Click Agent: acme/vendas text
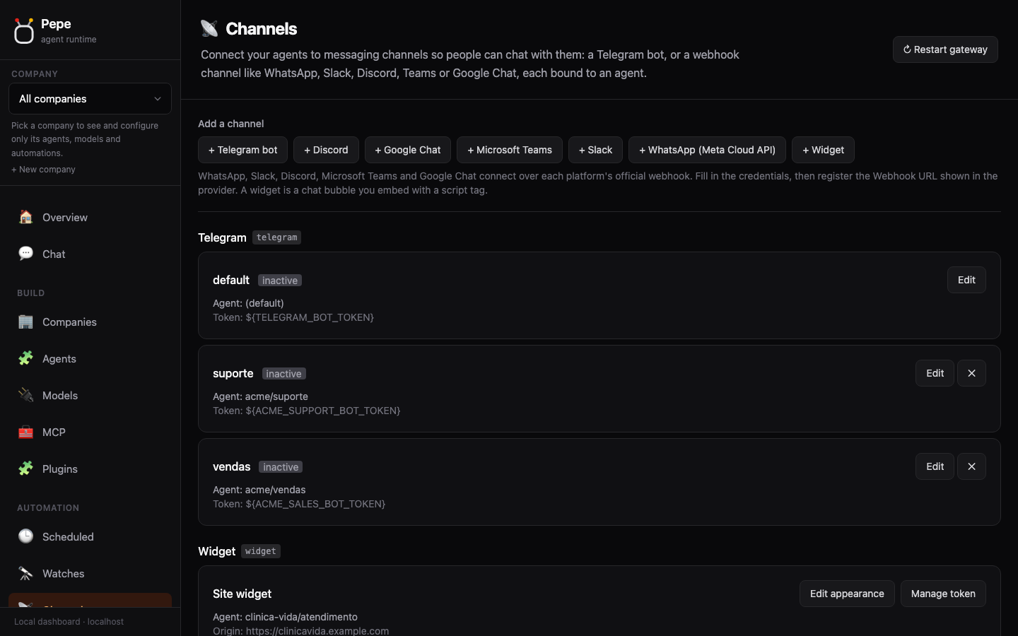The width and height of the screenshot is (1018, 636). point(259,490)
